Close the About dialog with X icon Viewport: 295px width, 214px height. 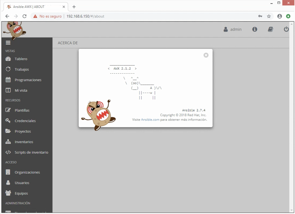206,55
